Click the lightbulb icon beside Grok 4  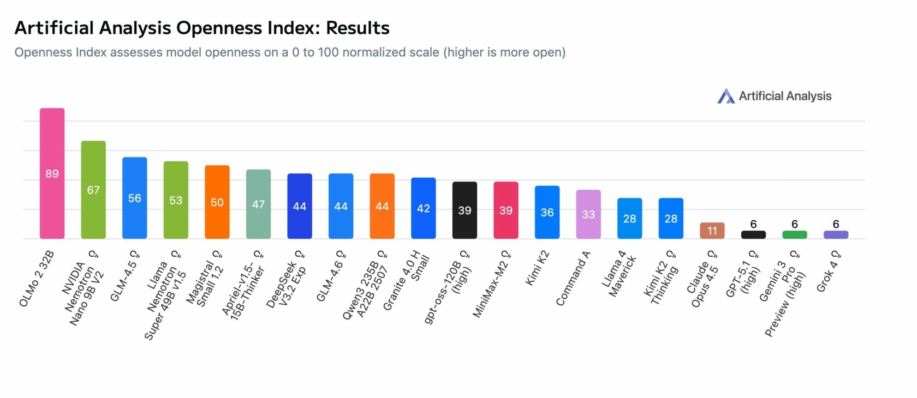[836, 254]
